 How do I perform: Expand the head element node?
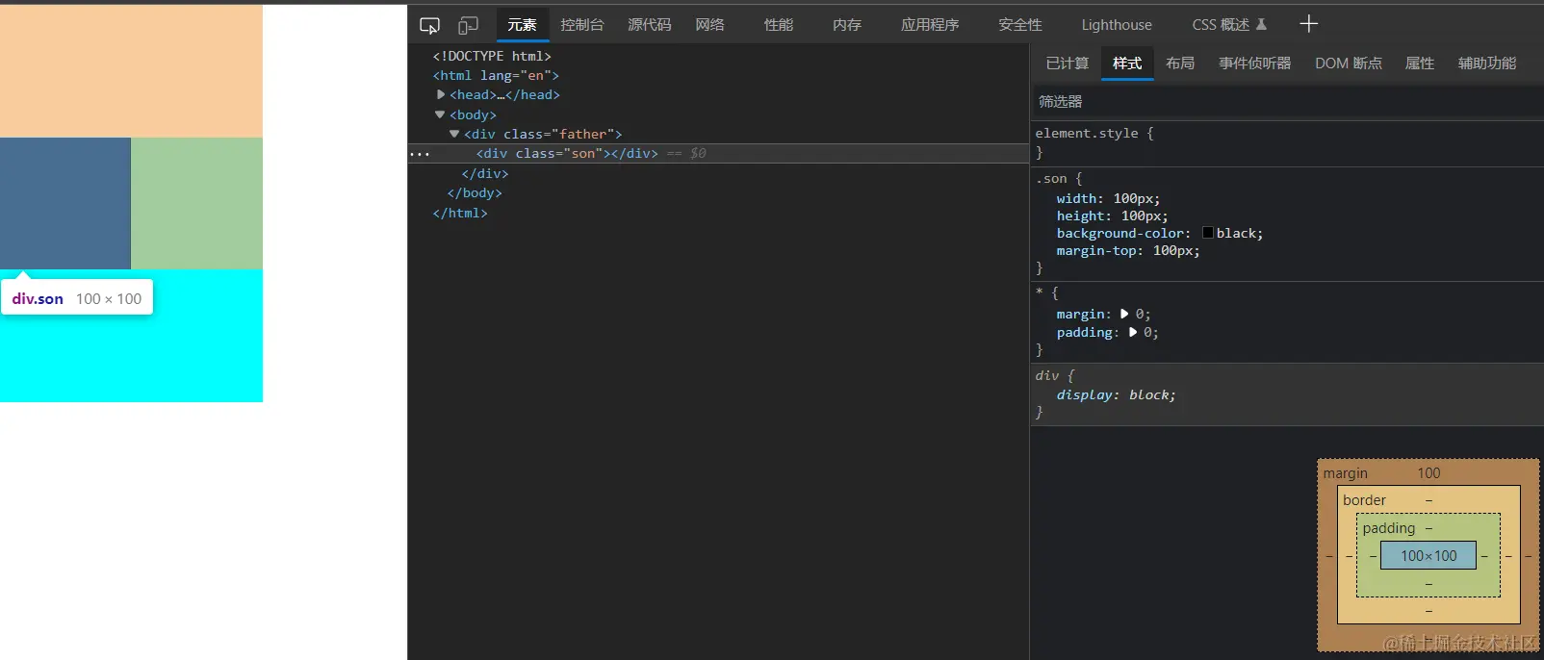click(441, 94)
